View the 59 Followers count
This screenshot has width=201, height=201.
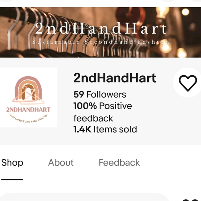100,94
